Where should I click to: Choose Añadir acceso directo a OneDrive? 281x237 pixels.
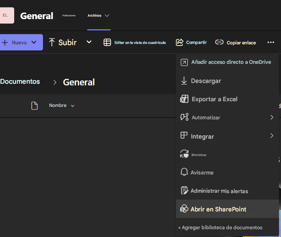(x=227, y=62)
